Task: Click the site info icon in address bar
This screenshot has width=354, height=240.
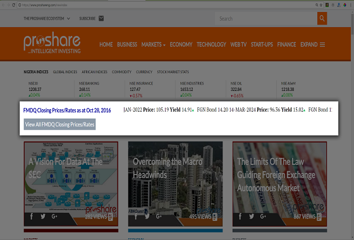Action: coord(20,5)
